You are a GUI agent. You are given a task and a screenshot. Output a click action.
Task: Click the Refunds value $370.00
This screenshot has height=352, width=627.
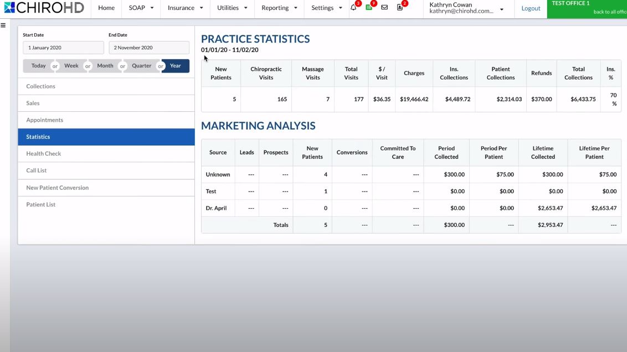tap(542, 99)
